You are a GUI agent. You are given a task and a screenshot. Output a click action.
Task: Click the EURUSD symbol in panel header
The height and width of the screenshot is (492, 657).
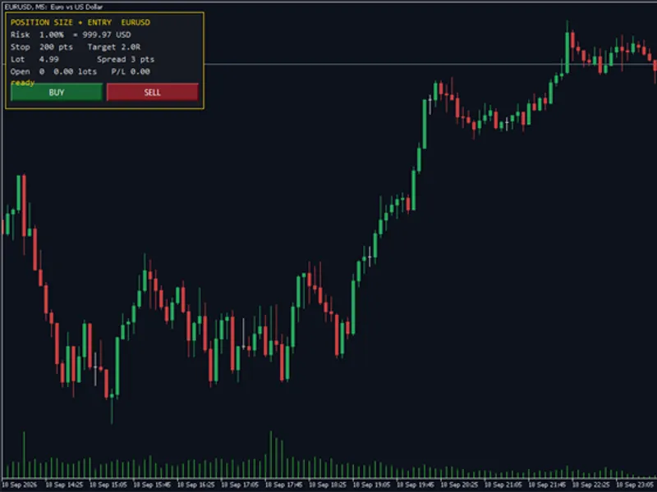(136, 22)
